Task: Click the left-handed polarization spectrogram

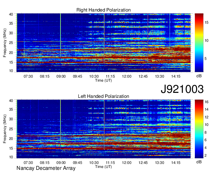Action: (104, 129)
